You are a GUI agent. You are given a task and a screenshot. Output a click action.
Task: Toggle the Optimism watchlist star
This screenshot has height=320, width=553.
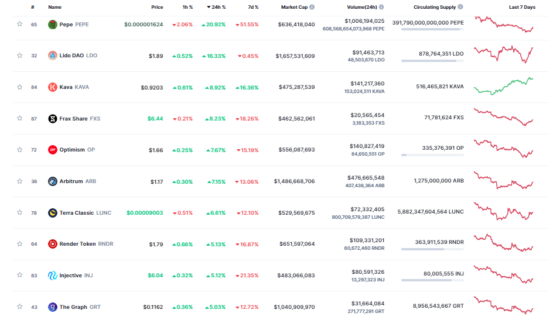click(20, 150)
